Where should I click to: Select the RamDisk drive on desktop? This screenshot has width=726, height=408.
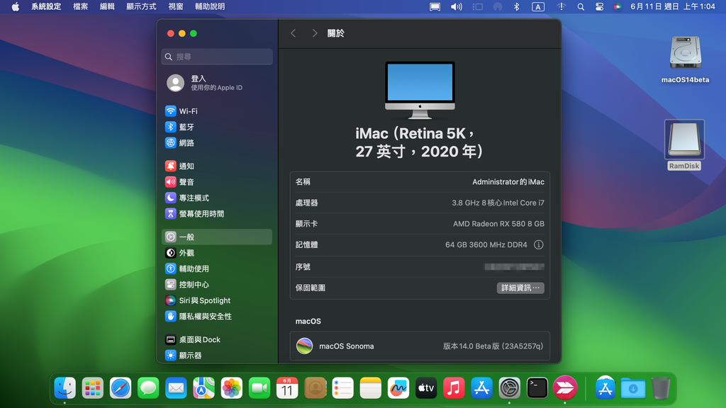coord(684,145)
